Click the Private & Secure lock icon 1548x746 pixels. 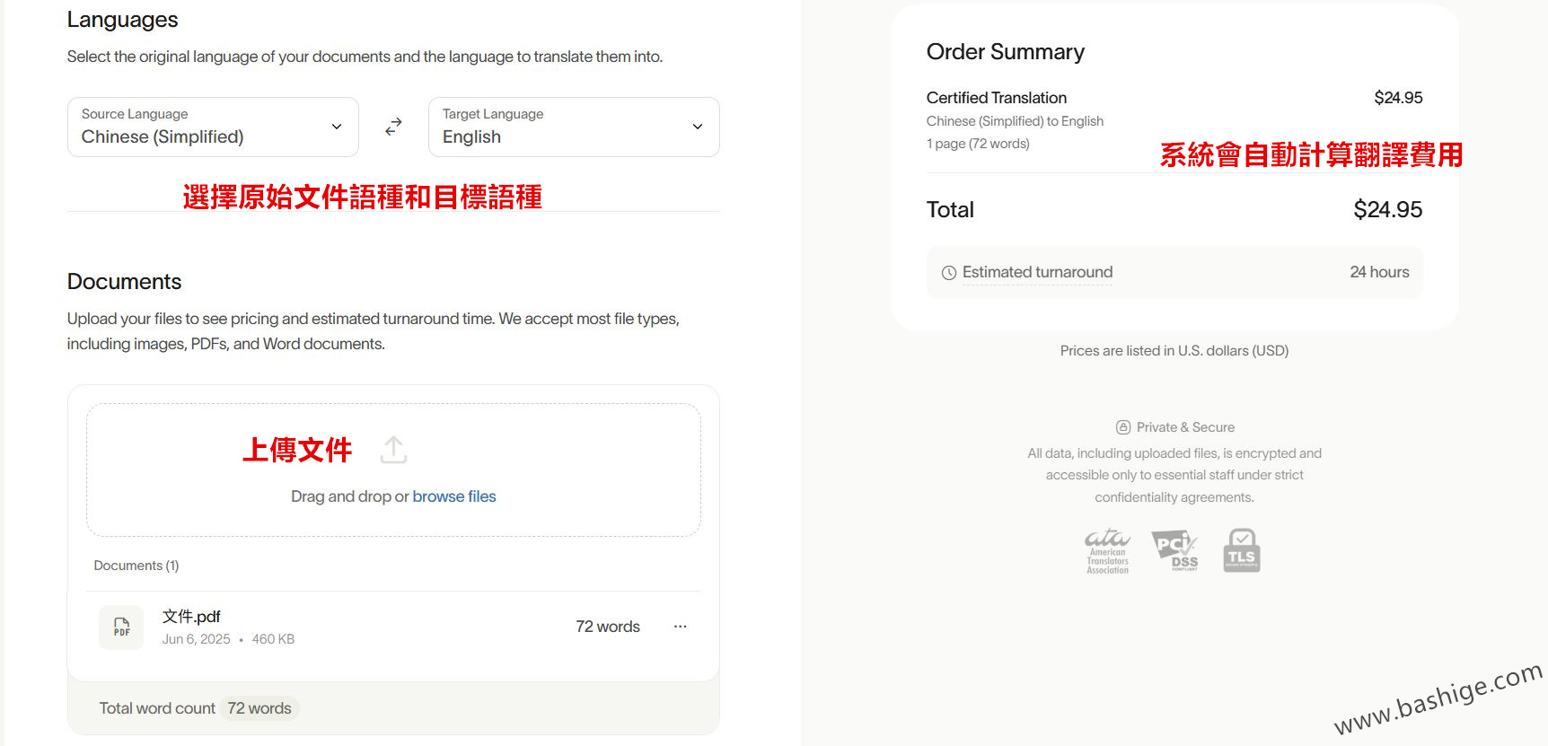pos(1122,427)
